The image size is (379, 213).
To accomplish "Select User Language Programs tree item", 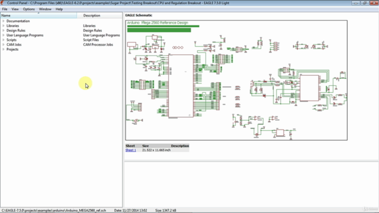I will 25,35.
